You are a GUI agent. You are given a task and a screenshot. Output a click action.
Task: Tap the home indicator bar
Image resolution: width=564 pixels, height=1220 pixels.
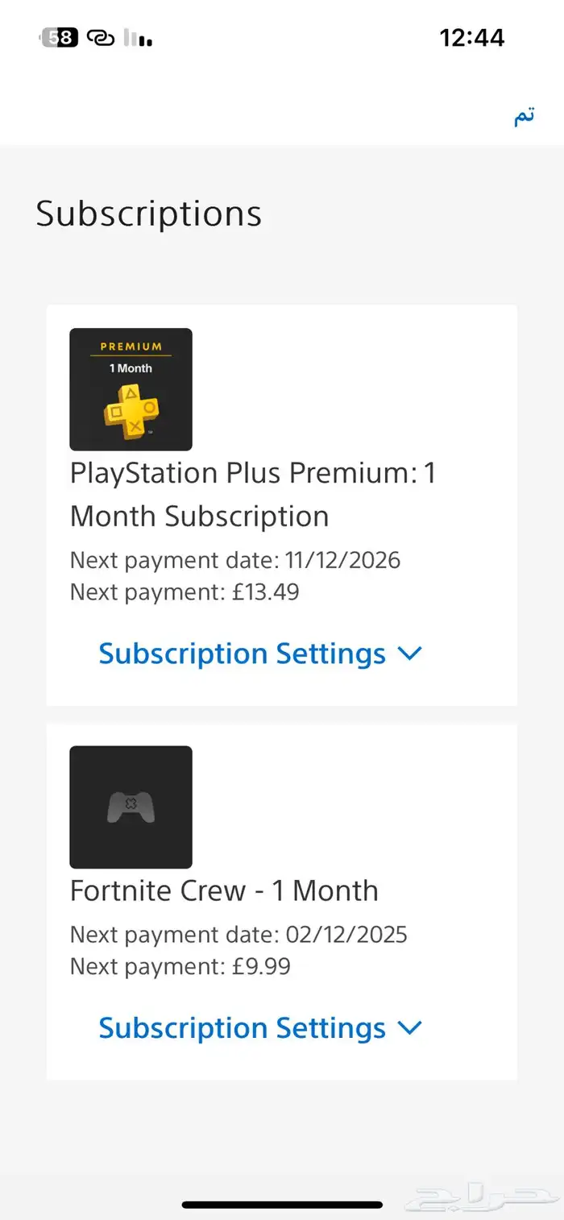282,1205
